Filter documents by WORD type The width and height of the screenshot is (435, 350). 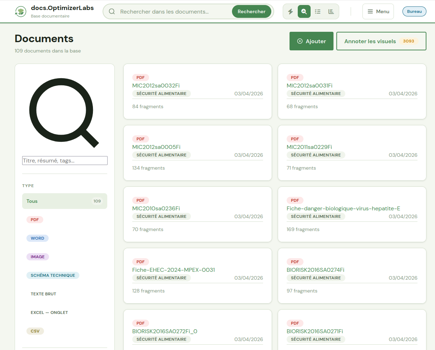click(38, 238)
